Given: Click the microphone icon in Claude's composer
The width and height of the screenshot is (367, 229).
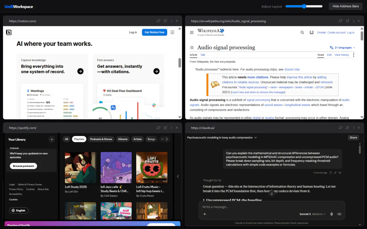Looking at the screenshot, I should pos(332,214).
